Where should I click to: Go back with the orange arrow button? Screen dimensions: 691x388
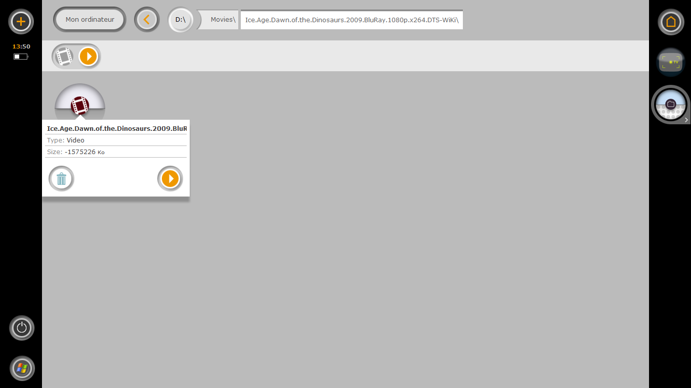(147, 20)
